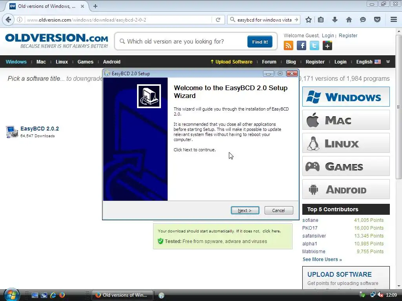Viewport: 402px width, 301px height.
Task: Click the Register link near Welcome Guest
Action: pyautogui.click(x=348, y=36)
